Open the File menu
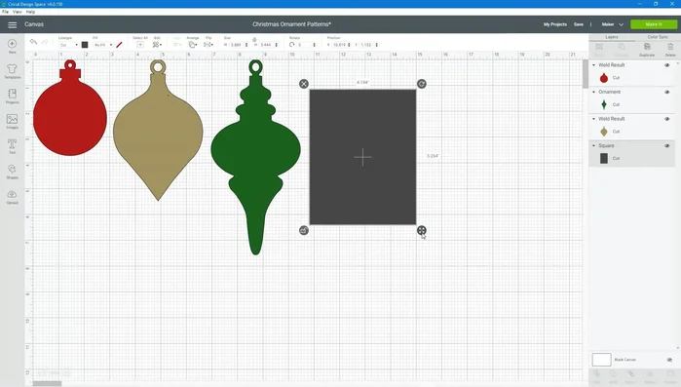 5,12
